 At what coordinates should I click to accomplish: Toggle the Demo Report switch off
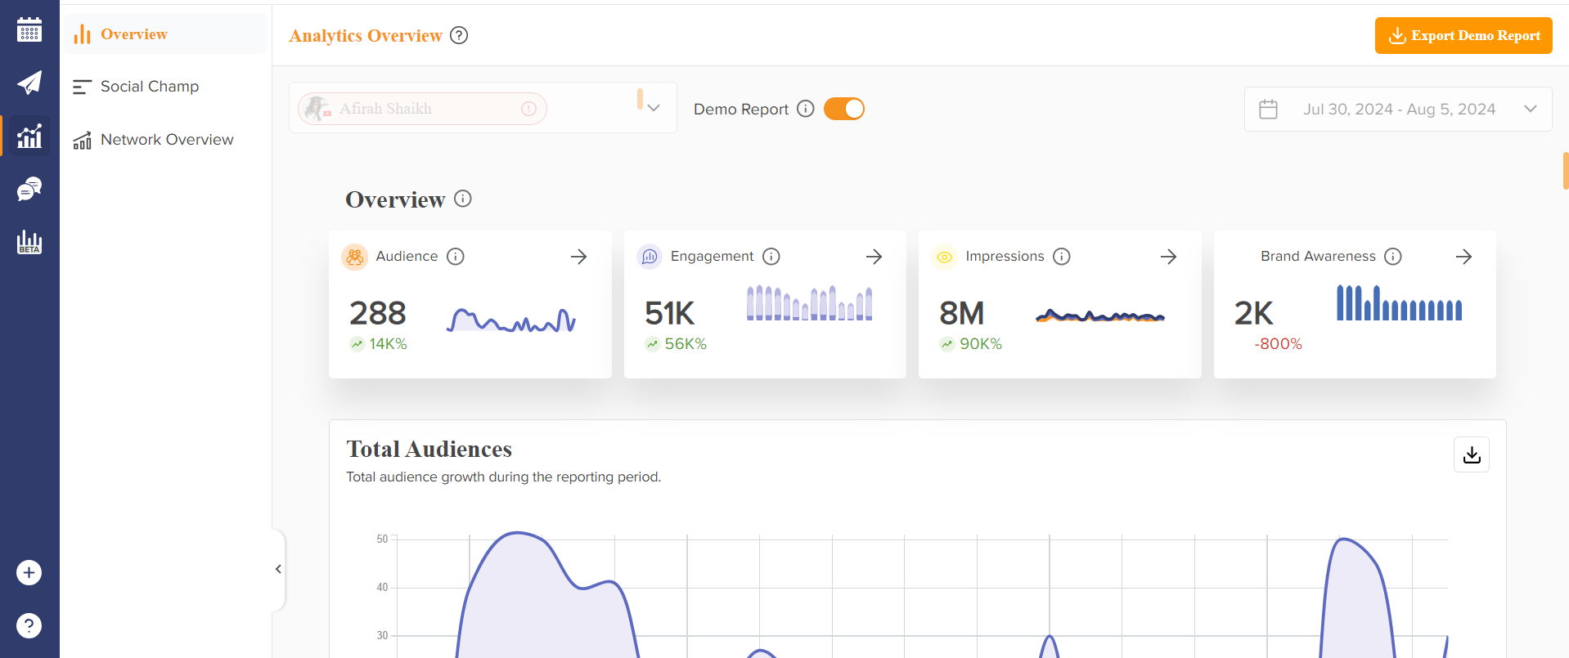[x=844, y=109]
